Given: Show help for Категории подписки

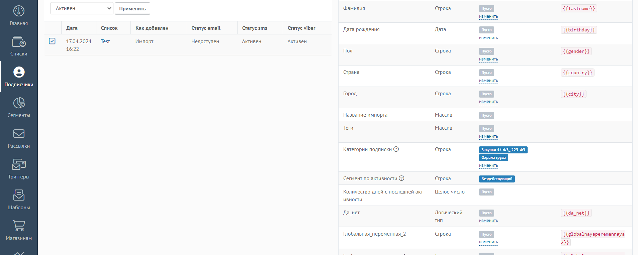Looking at the screenshot, I should [x=396, y=149].
